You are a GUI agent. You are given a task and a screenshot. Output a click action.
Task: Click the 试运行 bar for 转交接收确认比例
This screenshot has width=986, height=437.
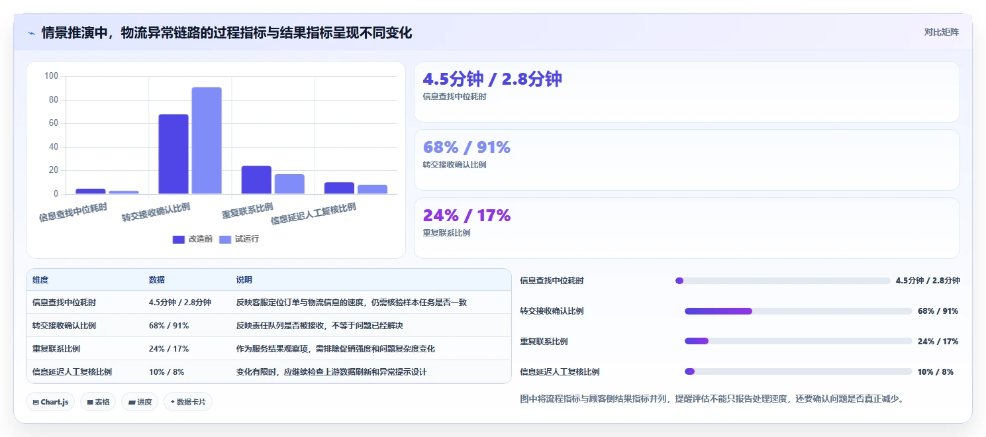click(207, 140)
